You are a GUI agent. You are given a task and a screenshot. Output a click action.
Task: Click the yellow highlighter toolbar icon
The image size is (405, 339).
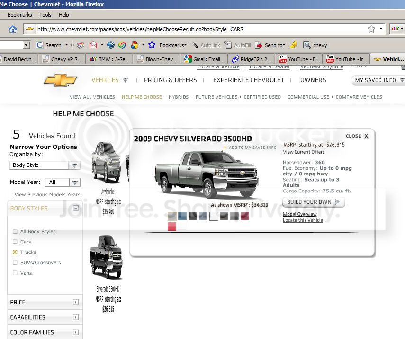293,45
